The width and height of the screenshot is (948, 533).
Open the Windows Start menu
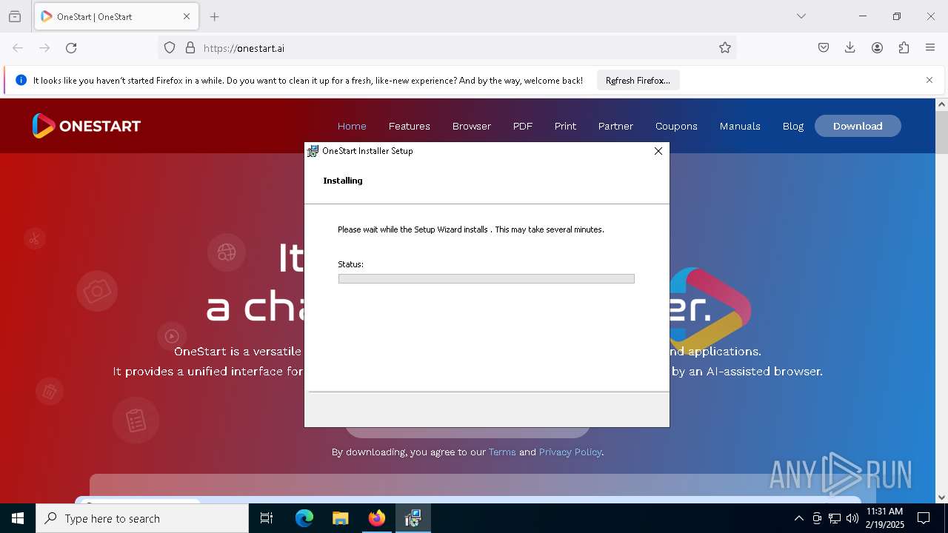(x=18, y=518)
